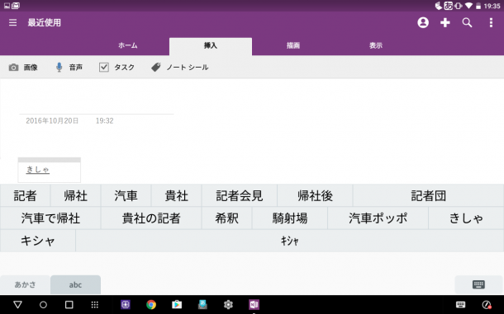Viewport: 504px width, 314px height.
Task: Tap the page time 19:32
Action: tap(104, 121)
